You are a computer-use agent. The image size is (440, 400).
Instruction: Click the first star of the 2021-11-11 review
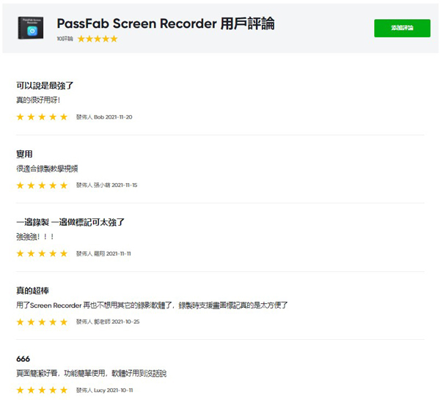coord(20,253)
